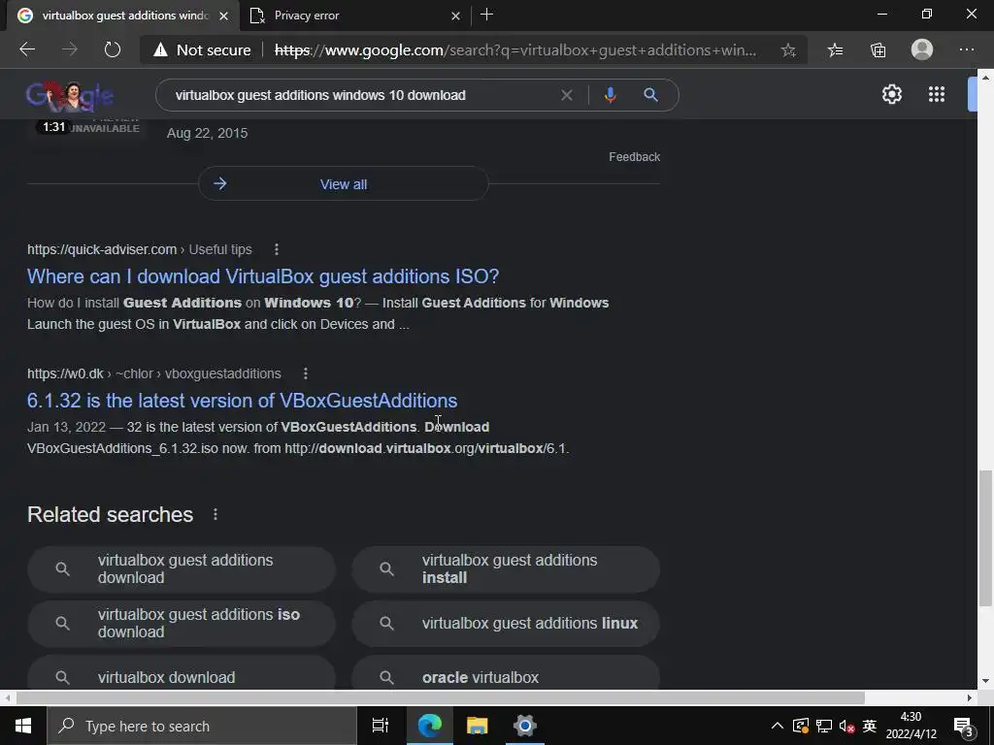Open Edge Settings and more menu
994x745 pixels.
coord(967,49)
